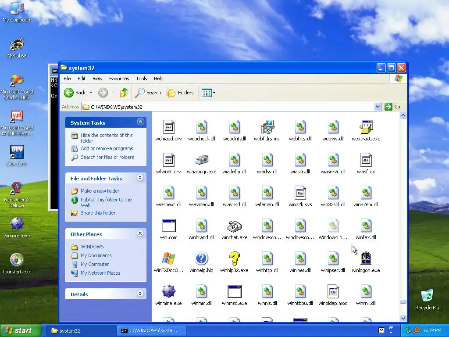Select the wextract.exe icon

pos(366,127)
